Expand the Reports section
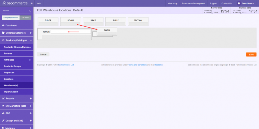Image resolution: width=259 pixels, height=129 pixels. 30,99
